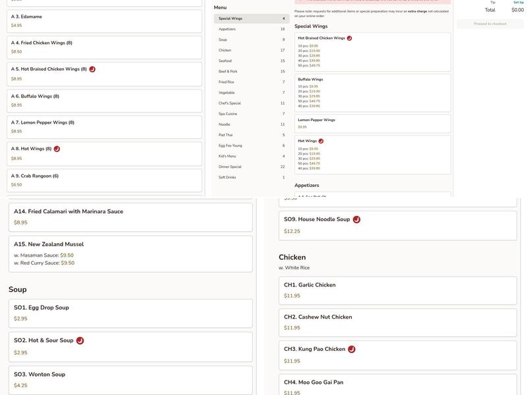Viewport: 527px width, 395px height.
Task: Click spicy icon in Special Wings' Hot Wings card
Action: click(x=321, y=141)
